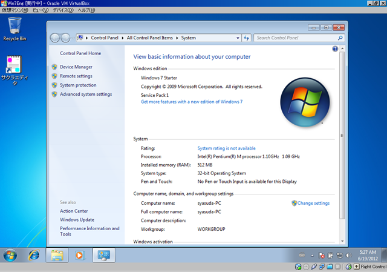Click the power plug tray icon
The width and height of the screenshot is (387, 272).
(330, 256)
